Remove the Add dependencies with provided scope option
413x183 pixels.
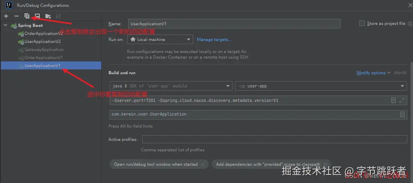tap(325, 164)
